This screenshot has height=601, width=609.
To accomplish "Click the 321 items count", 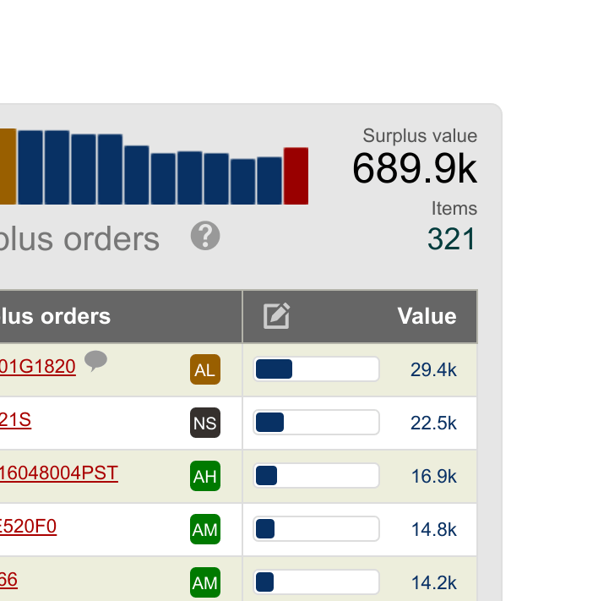I will tap(451, 238).
